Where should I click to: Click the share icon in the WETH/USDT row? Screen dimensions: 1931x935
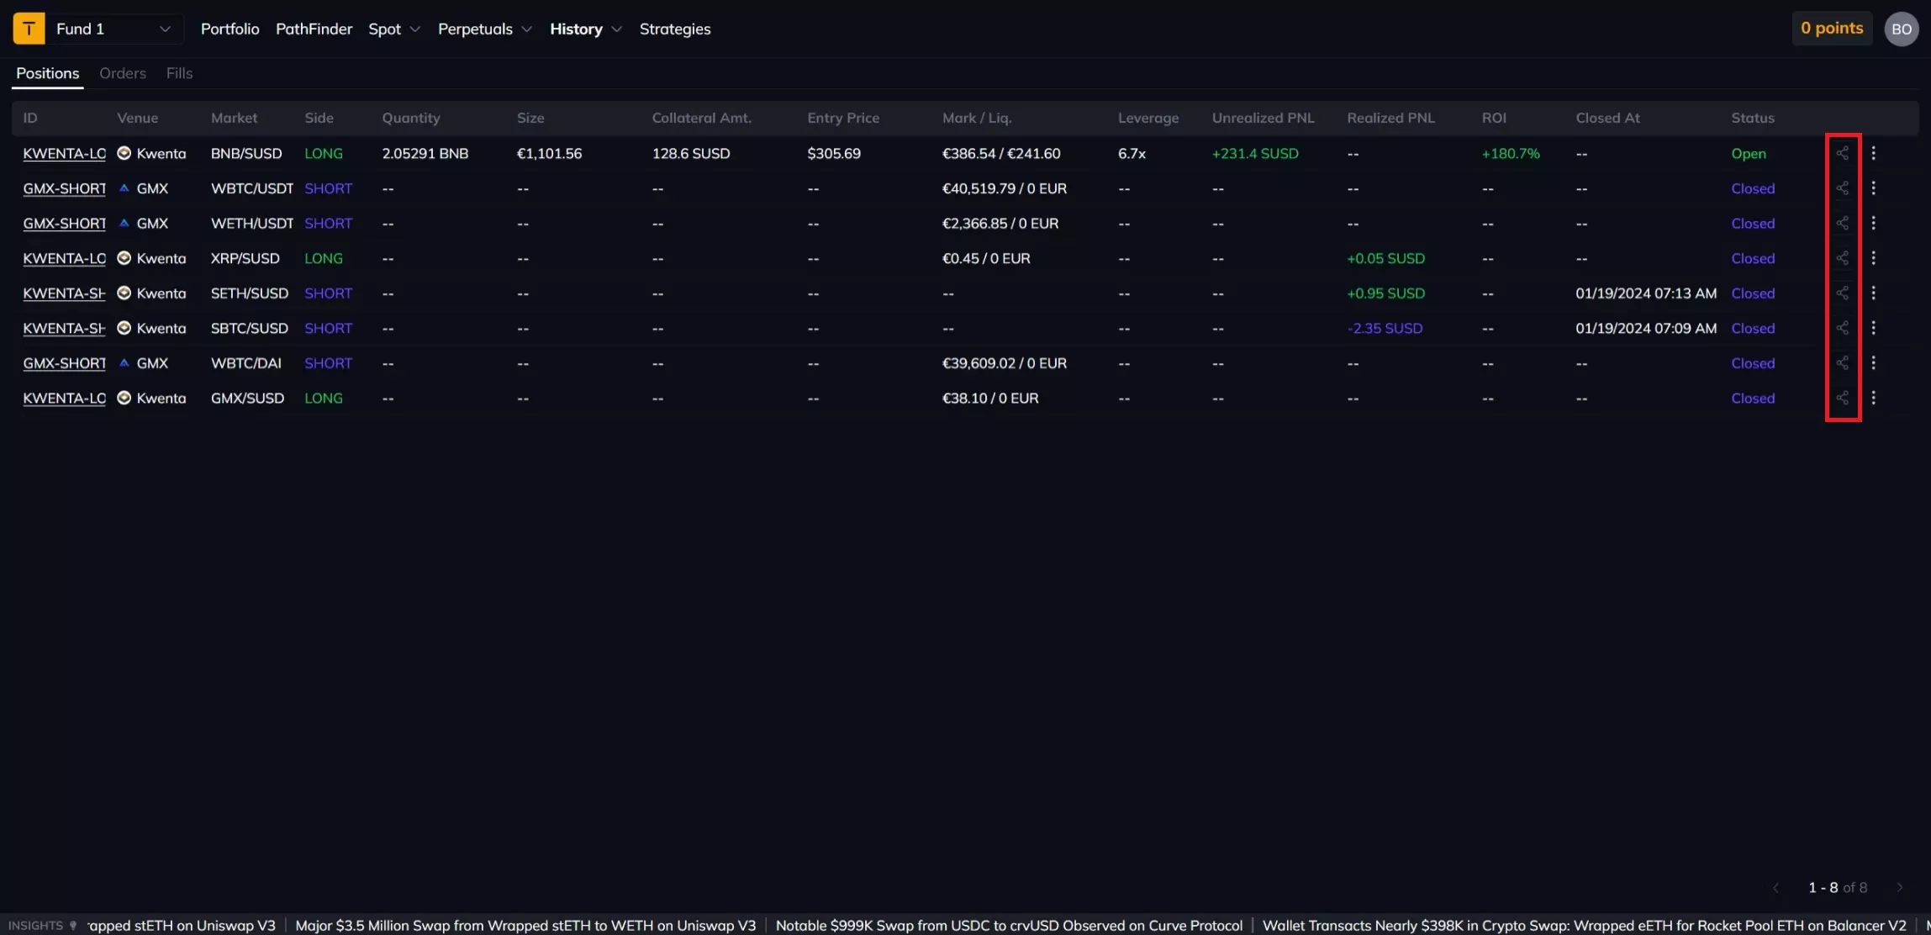tap(1842, 223)
